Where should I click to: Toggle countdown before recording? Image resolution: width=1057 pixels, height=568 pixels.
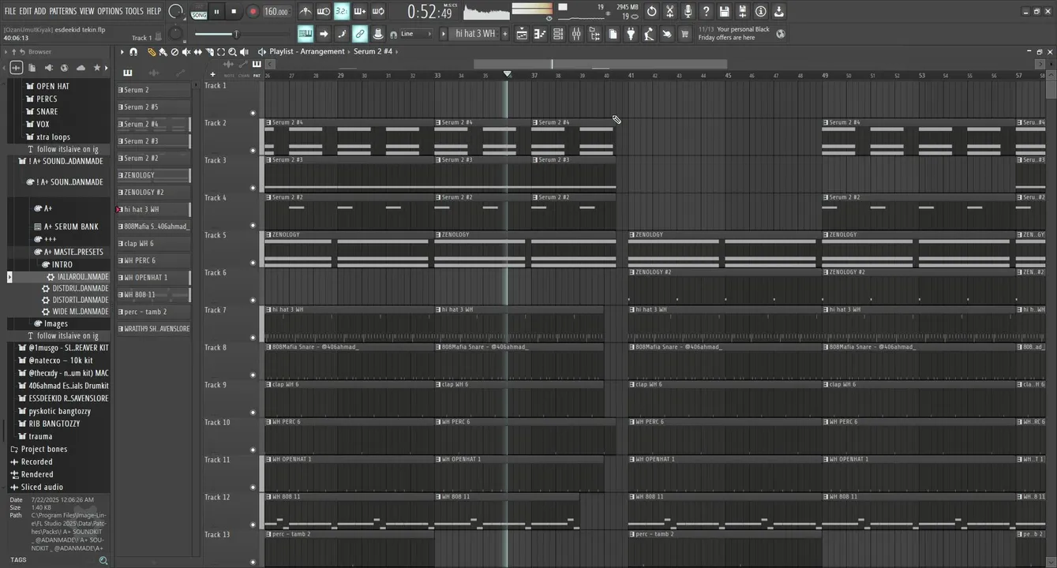point(341,11)
